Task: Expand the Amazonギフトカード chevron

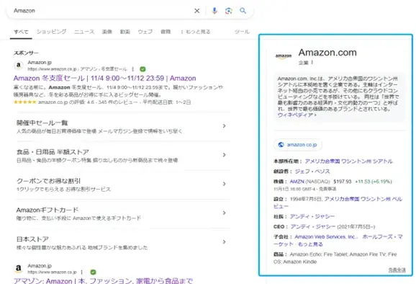Action: 224,213
